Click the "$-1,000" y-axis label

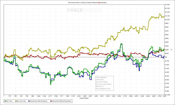[x=168, y=95]
